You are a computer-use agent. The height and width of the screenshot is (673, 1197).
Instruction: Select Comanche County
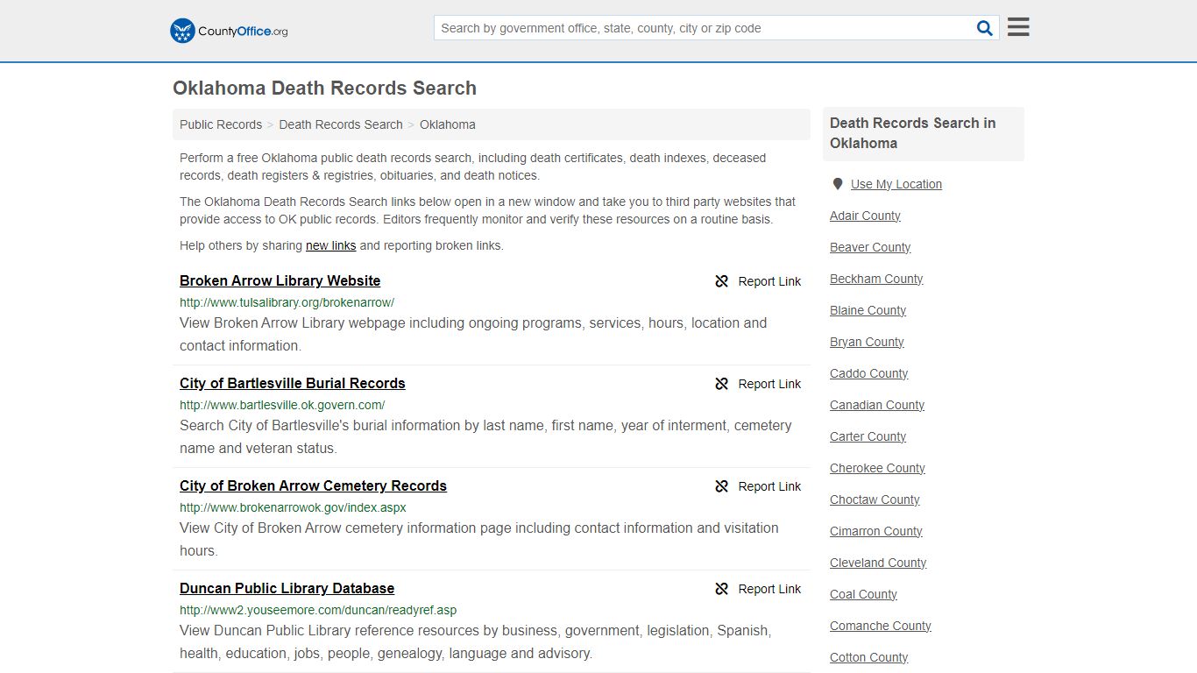(881, 626)
